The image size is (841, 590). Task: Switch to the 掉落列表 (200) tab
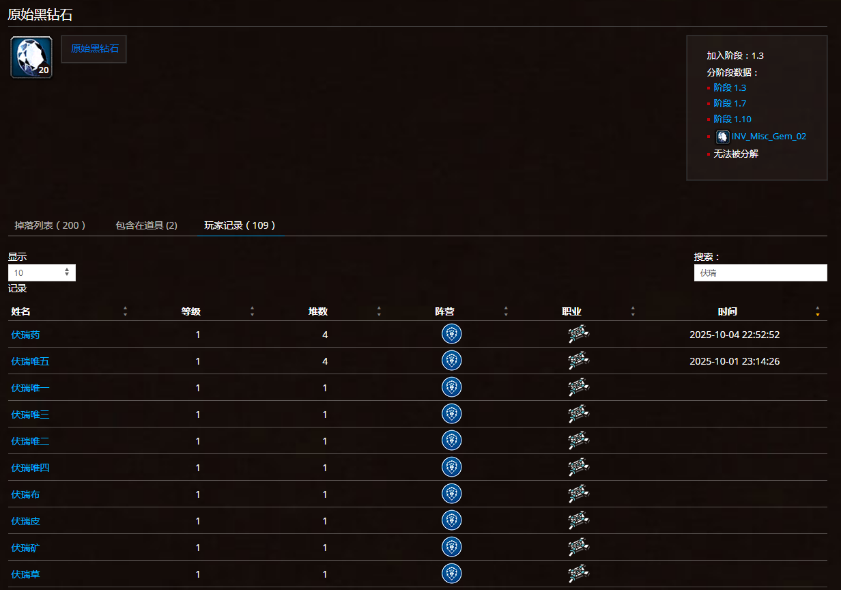click(50, 225)
